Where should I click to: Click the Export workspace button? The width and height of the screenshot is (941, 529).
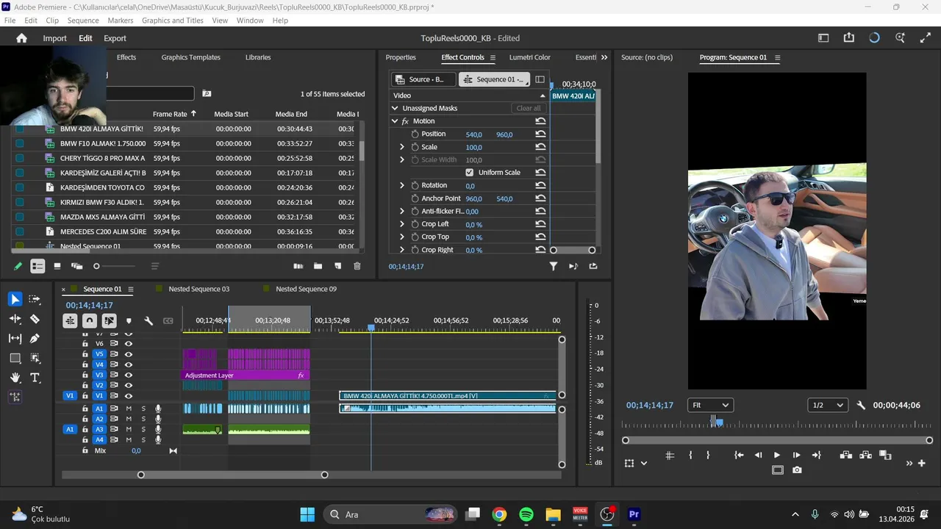tap(115, 38)
